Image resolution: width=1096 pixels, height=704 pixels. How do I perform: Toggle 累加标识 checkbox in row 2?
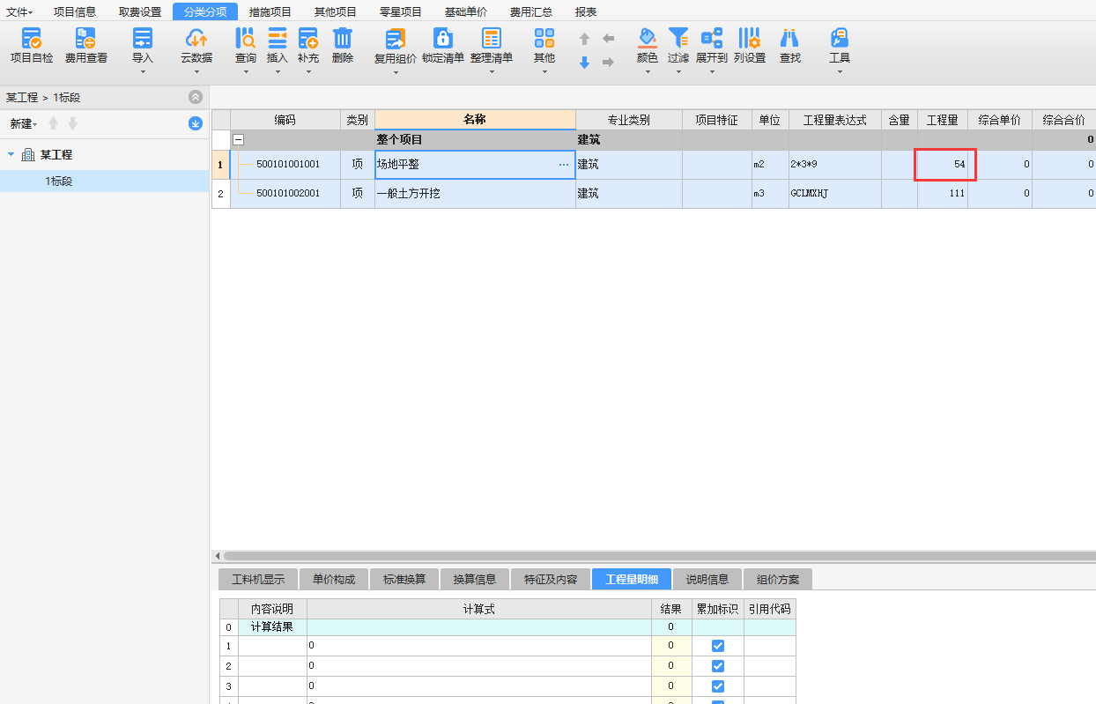718,666
